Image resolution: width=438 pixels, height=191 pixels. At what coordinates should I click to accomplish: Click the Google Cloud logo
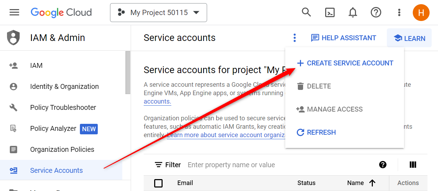(61, 13)
